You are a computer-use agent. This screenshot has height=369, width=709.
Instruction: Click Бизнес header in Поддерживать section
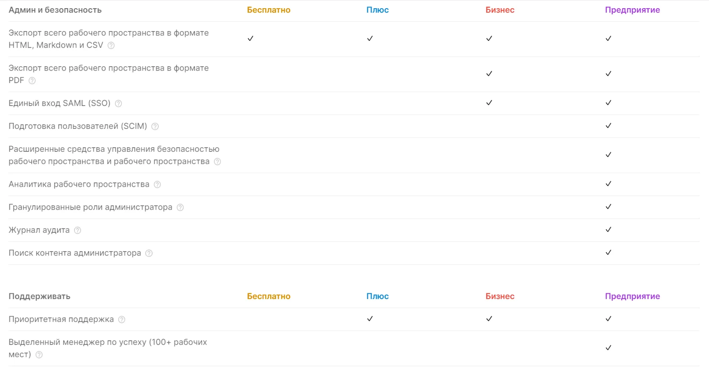tap(500, 296)
